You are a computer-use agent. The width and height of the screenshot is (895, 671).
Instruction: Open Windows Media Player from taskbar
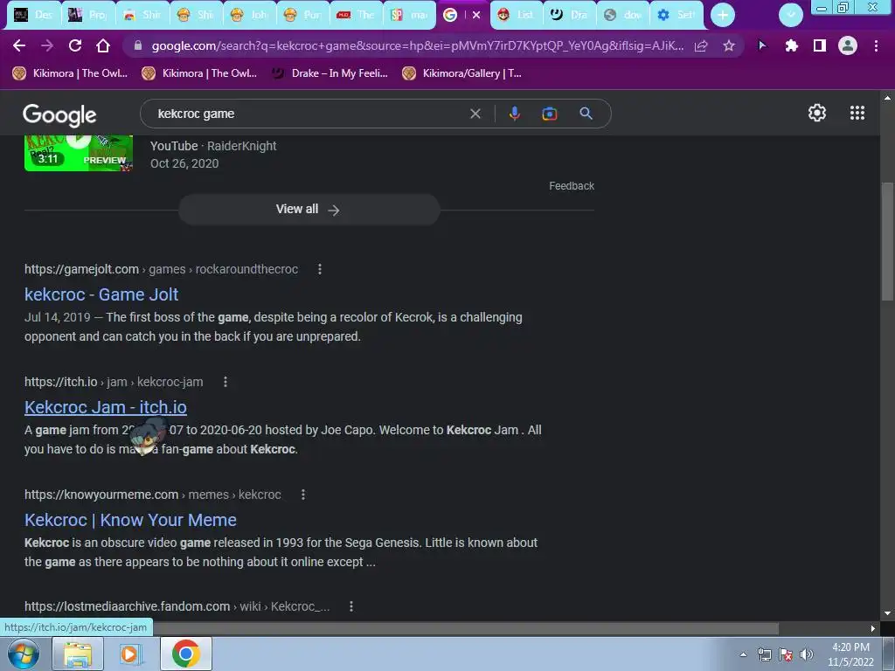[x=131, y=654]
